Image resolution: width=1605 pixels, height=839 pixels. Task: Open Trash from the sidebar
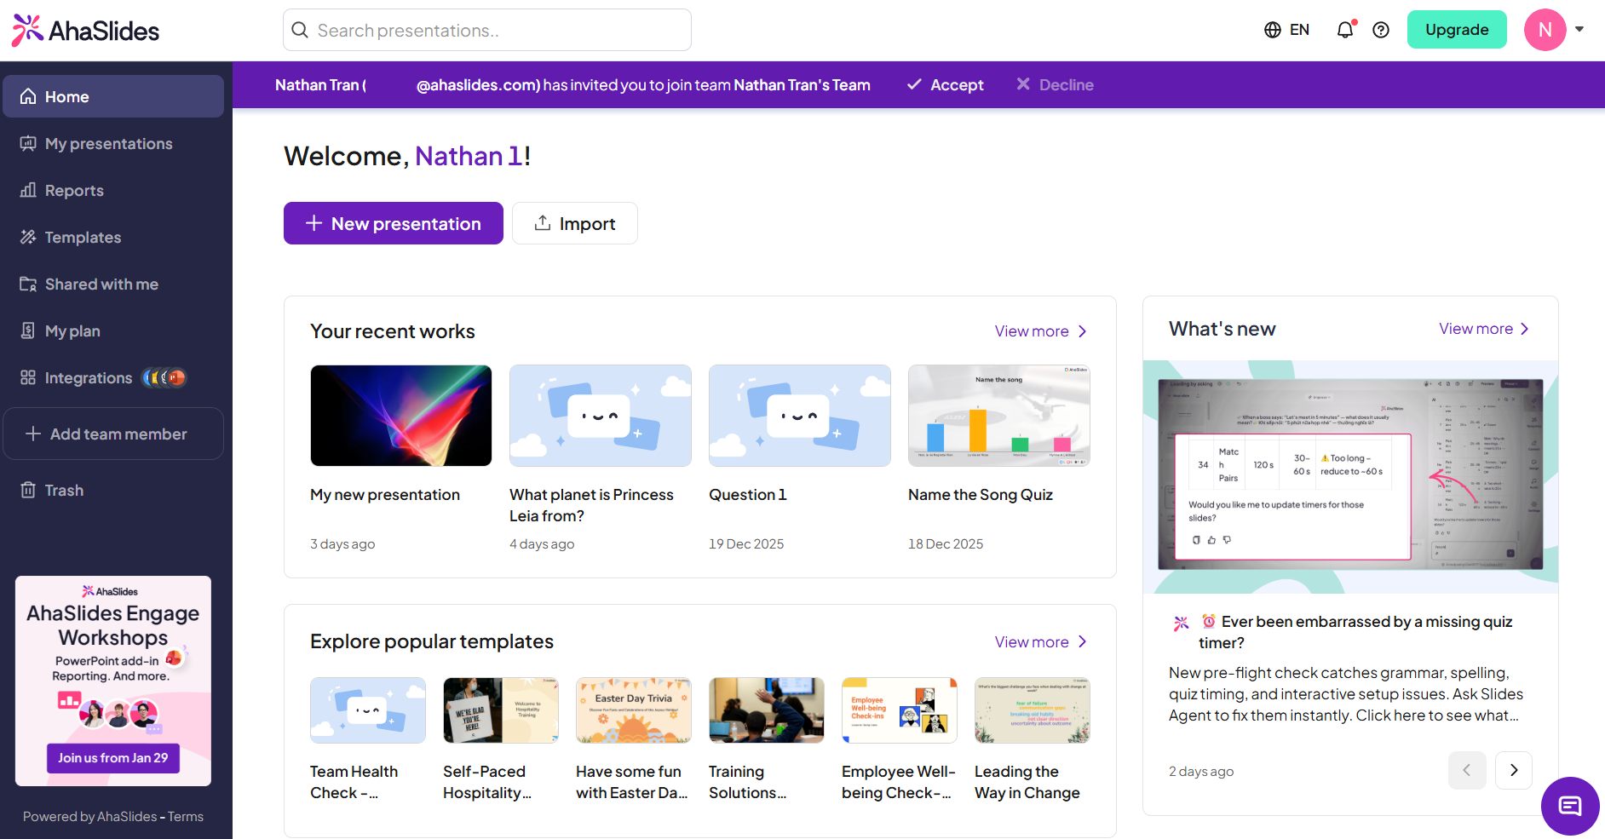(64, 491)
